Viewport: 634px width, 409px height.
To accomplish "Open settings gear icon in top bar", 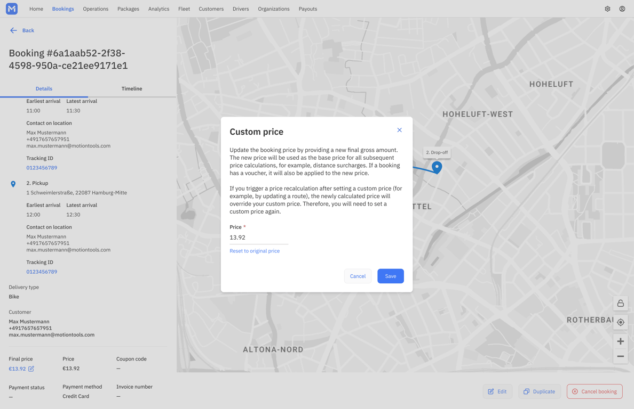I will 607,9.
